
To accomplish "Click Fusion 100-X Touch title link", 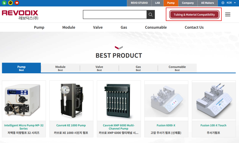I will click(213, 125).
